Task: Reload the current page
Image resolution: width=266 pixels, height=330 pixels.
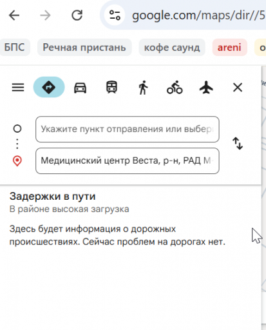Action: (77, 15)
